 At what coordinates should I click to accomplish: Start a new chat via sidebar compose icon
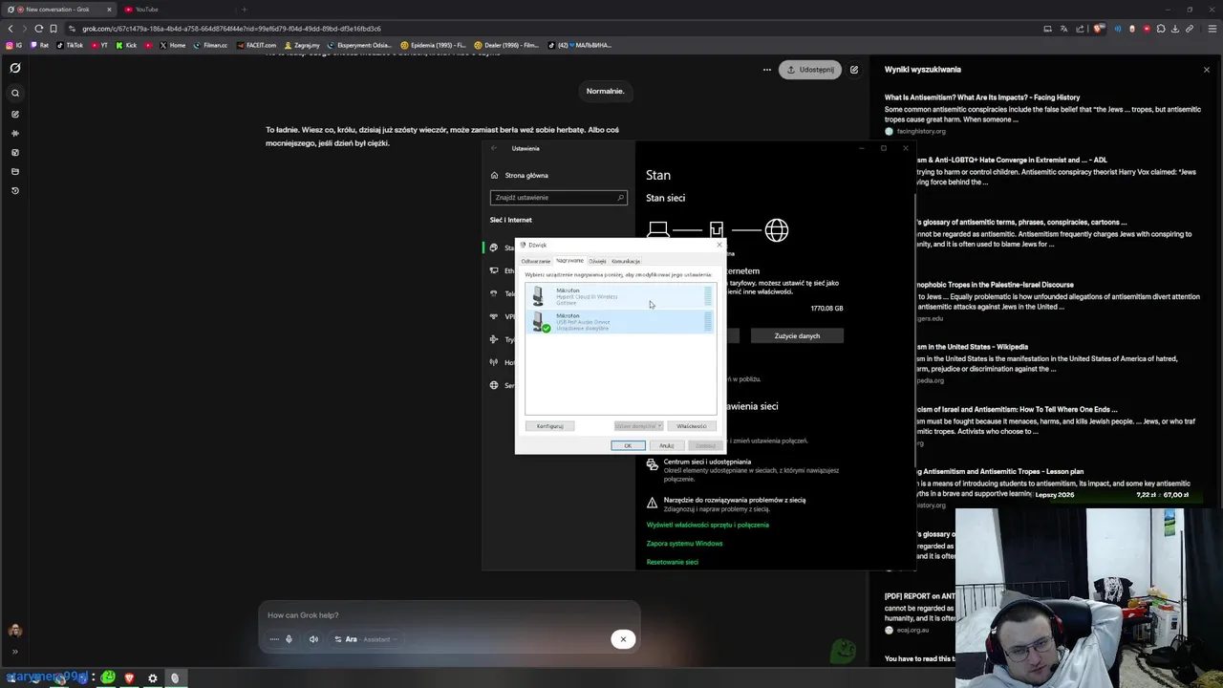point(15,114)
